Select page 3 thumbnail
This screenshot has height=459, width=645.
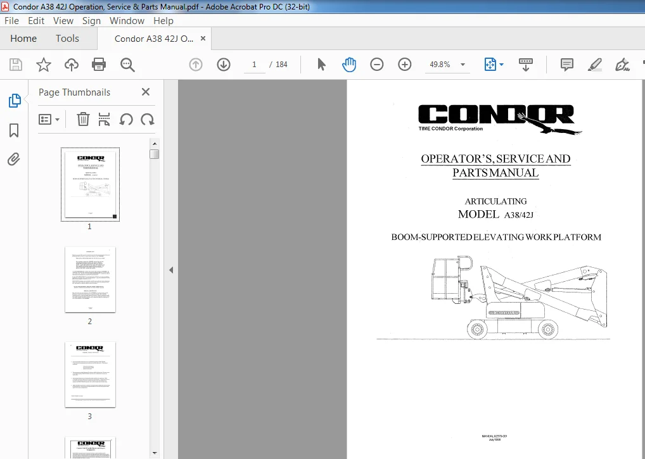pos(90,374)
